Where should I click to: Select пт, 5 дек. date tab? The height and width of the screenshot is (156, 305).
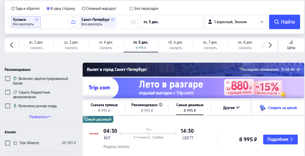pyautogui.click(x=141, y=45)
